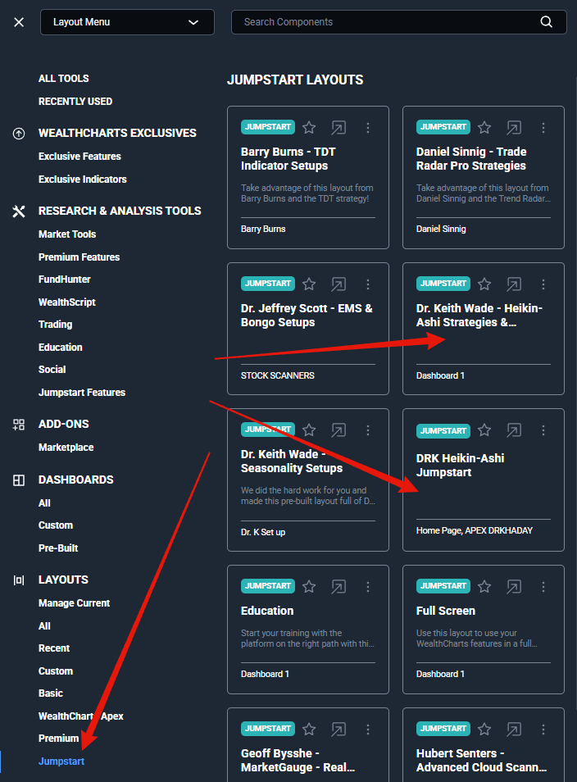Image resolution: width=577 pixels, height=782 pixels.
Task: Select Pre-Built dashboards in sidebar
Action: [58, 548]
